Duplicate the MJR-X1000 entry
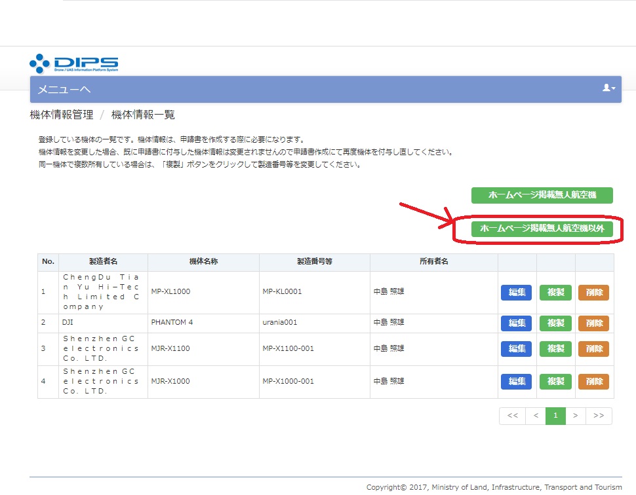This screenshot has height=495, width=636. (x=555, y=382)
